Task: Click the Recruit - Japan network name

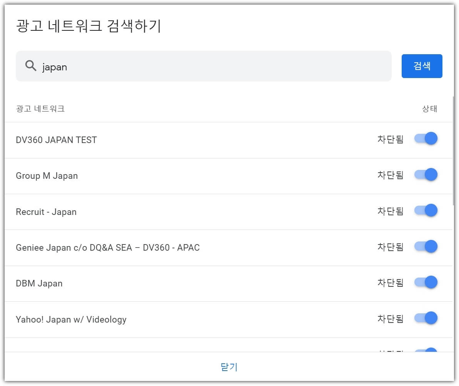Action: click(x=46, y=212)
